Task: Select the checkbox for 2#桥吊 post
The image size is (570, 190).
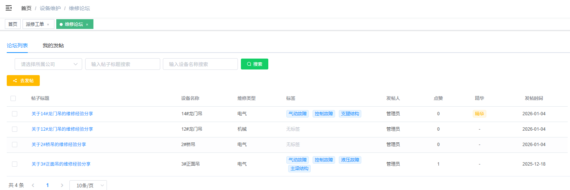Action: pyautogui.click(x=15, y=145)
